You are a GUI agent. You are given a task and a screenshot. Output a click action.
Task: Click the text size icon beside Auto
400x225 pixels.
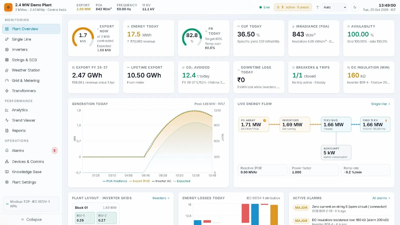317,7
